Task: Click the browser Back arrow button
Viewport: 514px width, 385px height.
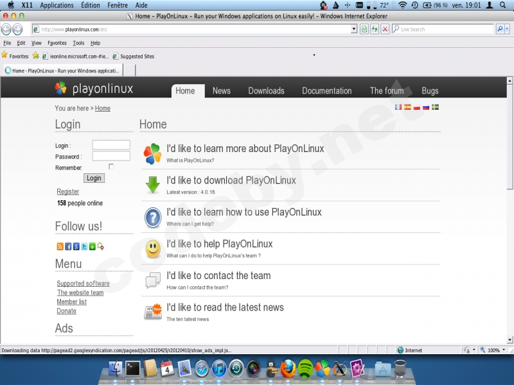Action: 6,29
